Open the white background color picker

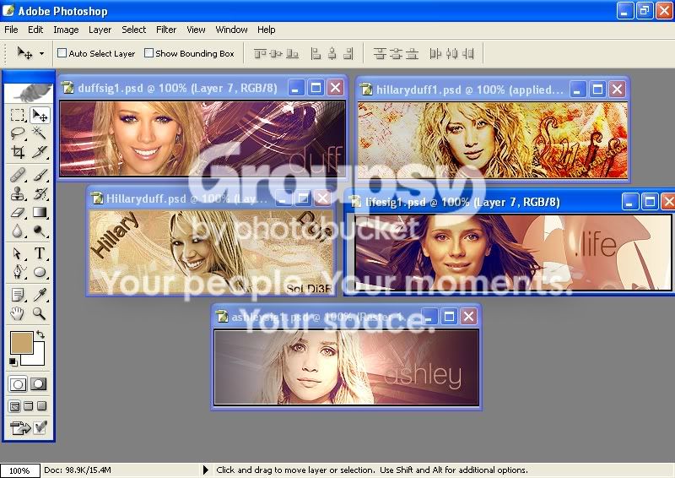pos(38,358)
